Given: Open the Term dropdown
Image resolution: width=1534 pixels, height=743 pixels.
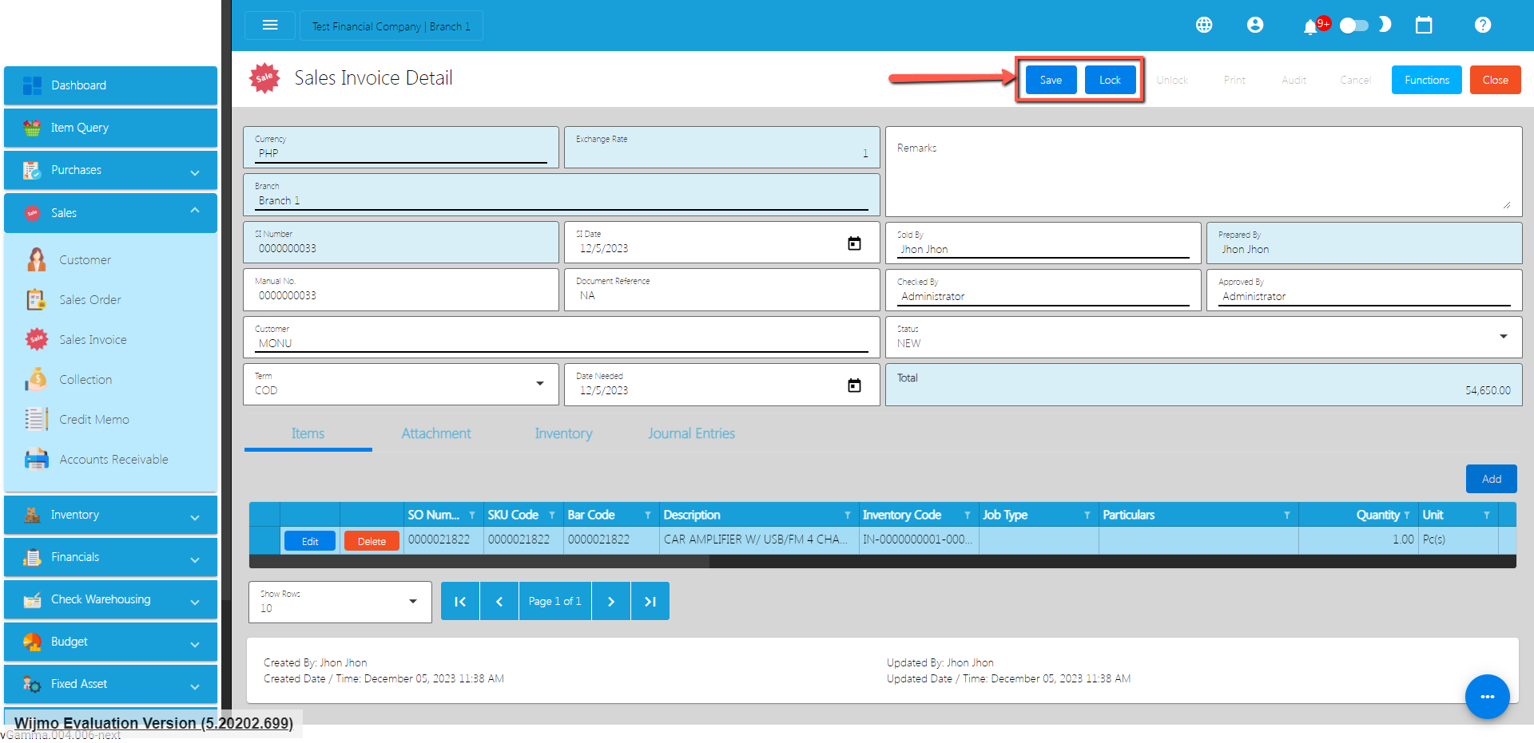Looking at the screenshot, I should click(x=540, y=384).
